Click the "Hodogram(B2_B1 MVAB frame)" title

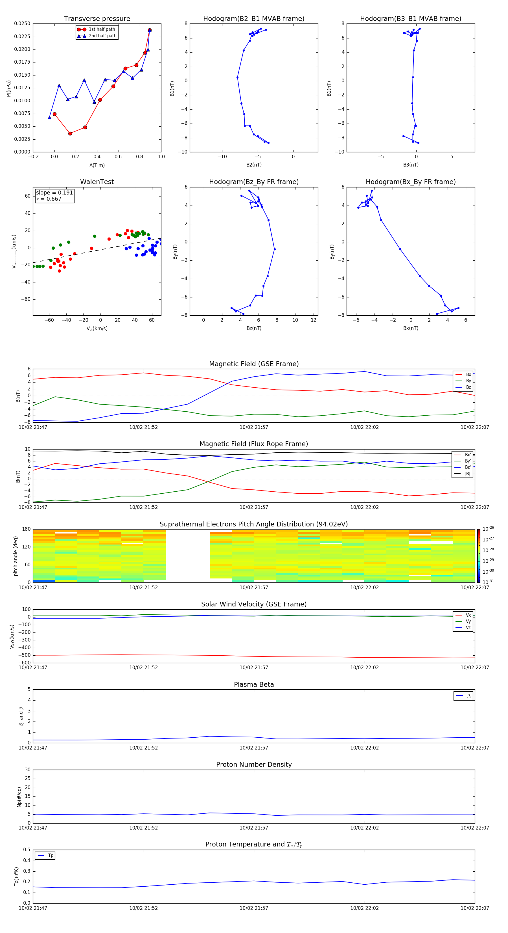click(254, 19)
